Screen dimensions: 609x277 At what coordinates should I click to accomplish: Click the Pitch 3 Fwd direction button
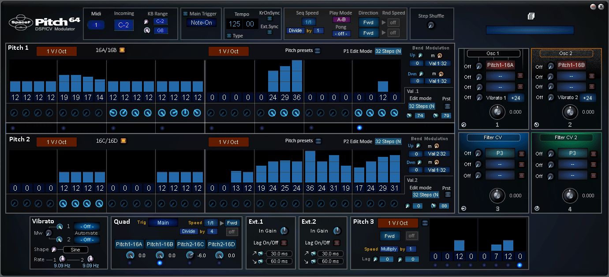click(390, 236)
